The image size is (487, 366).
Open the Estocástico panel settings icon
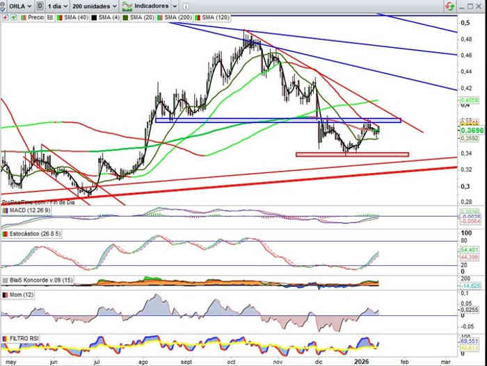5,235
